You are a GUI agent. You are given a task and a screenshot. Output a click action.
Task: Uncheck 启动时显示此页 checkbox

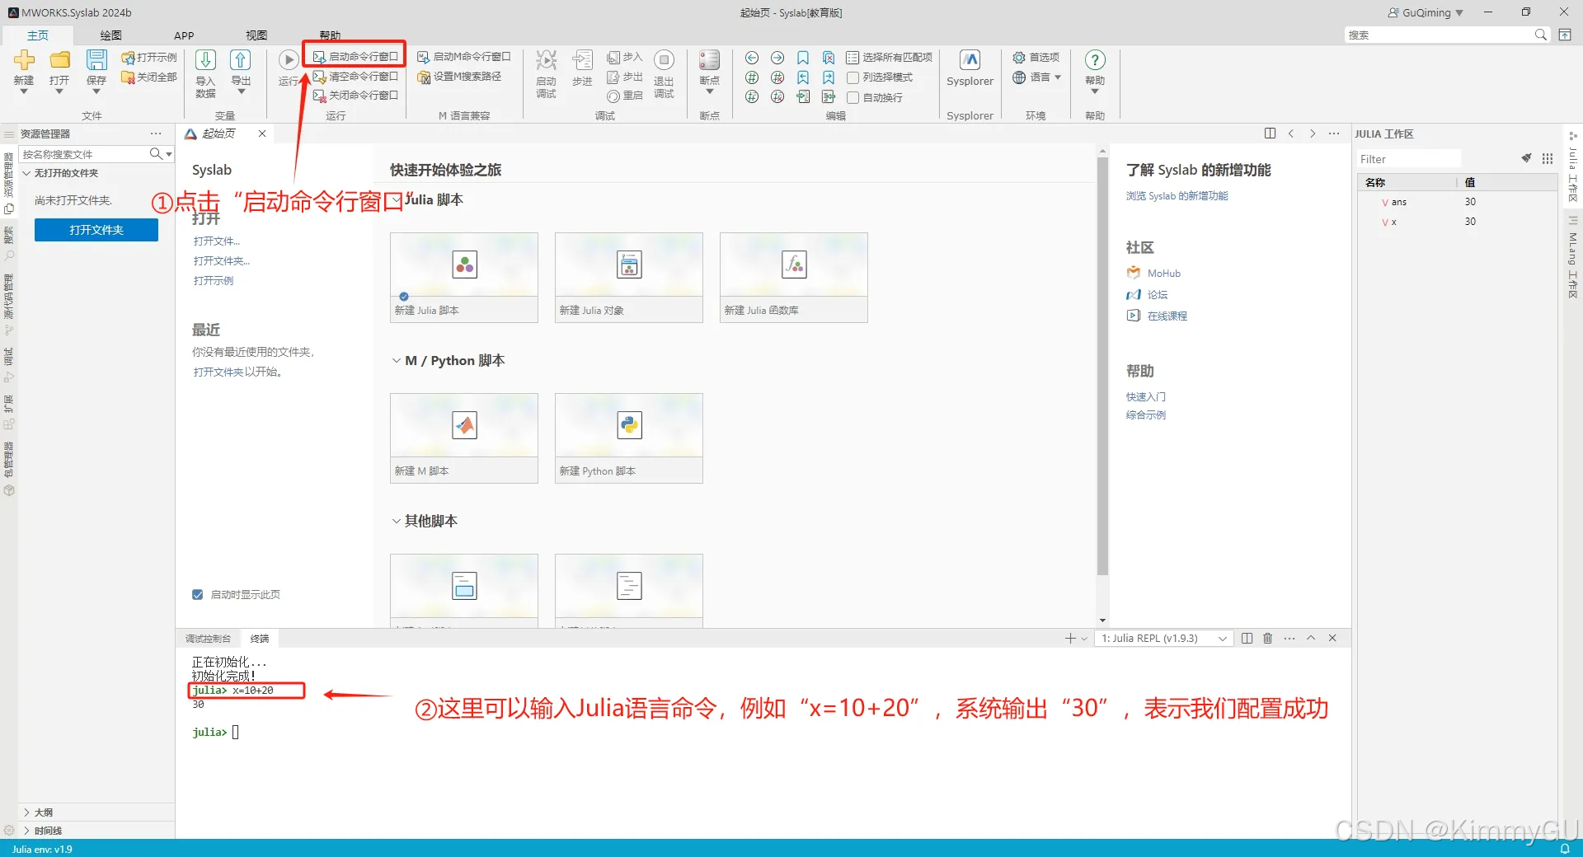(x=198, y=595)
